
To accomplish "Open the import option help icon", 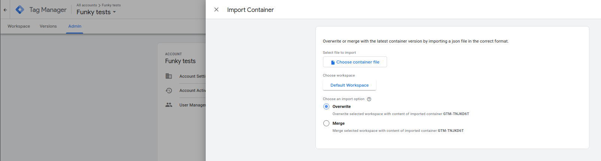I will (x=369, y=99).
